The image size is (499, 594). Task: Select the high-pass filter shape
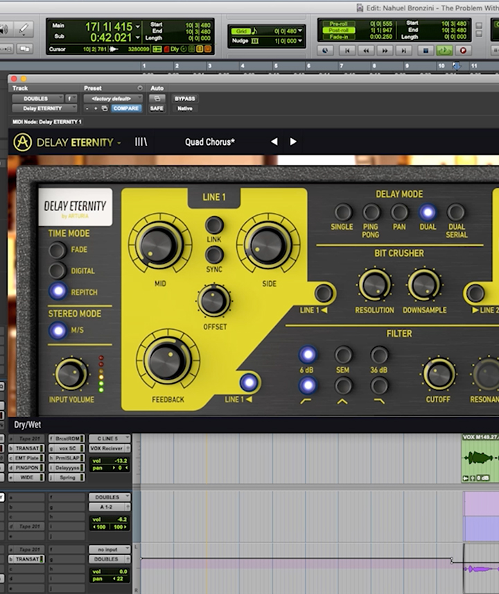(x=308, y=386)
